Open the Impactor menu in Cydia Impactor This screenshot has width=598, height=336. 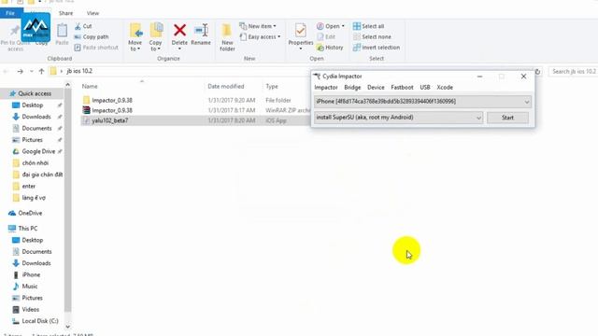[326, 87]
